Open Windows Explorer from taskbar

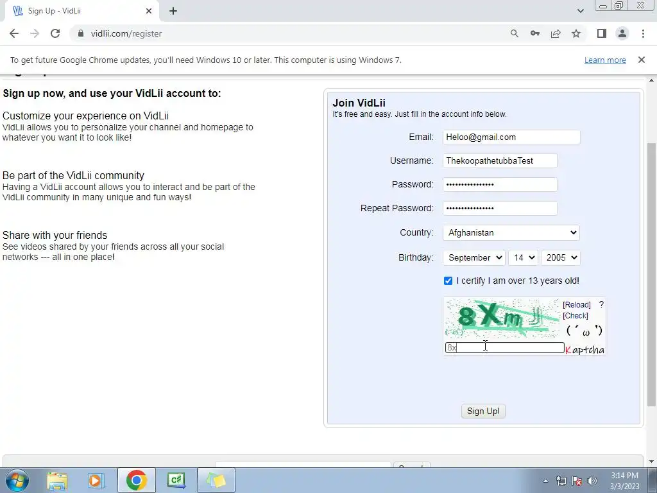[x=57, y=480]
